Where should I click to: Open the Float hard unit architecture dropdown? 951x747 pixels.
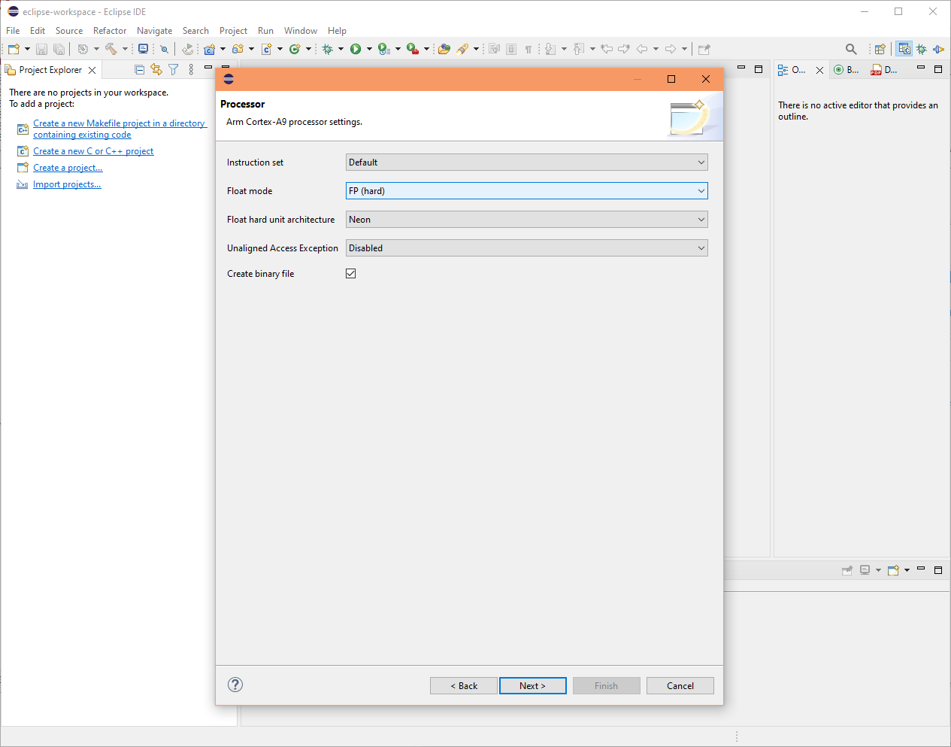526,220
